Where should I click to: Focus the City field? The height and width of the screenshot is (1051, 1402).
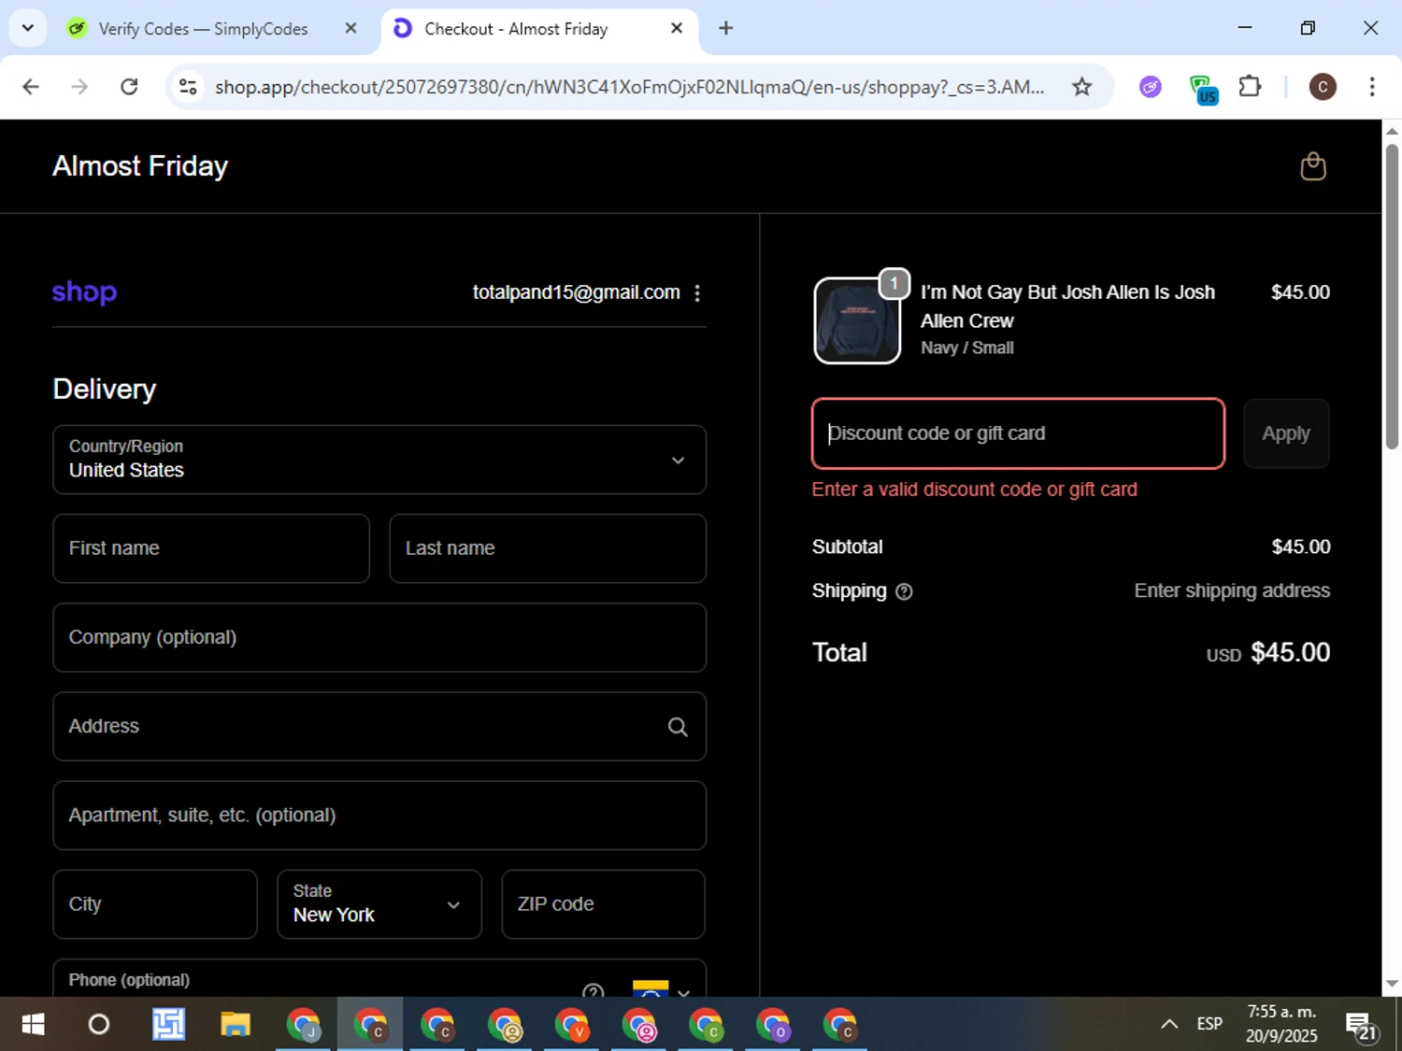click(x=155, y=904)
